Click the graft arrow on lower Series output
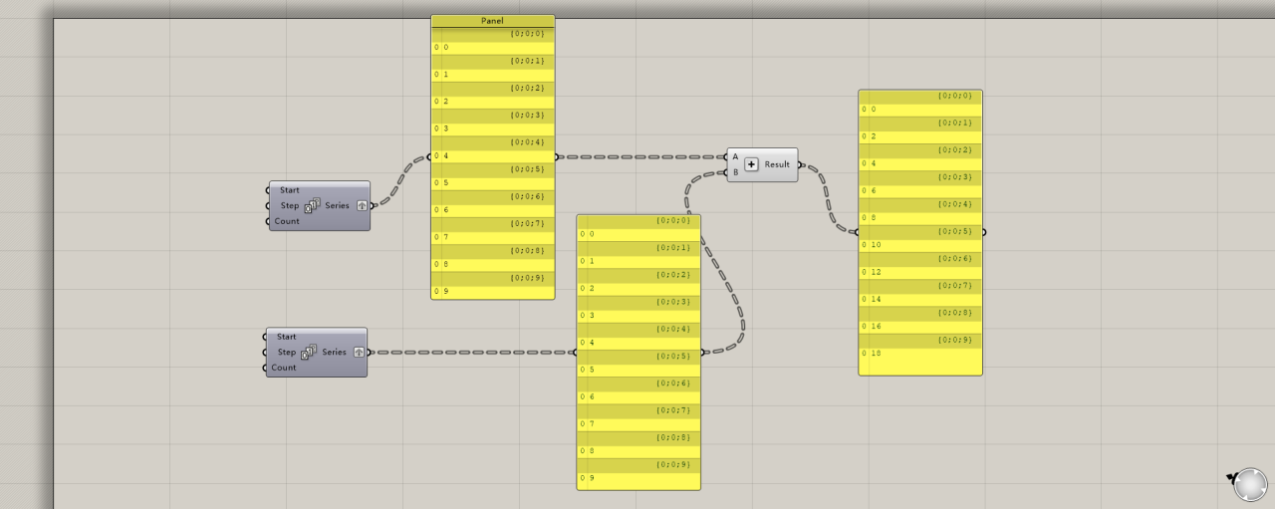Screen dimensions: 1275x509 tap(359, 352)
